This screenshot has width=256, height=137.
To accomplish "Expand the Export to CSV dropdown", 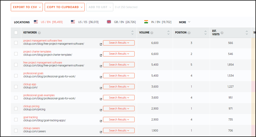I will [x=27, y=7].
